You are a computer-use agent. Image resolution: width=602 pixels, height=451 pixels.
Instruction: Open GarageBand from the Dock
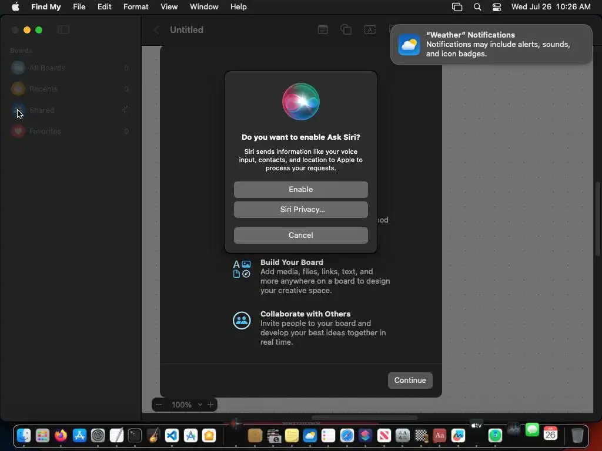coord(153,435)
